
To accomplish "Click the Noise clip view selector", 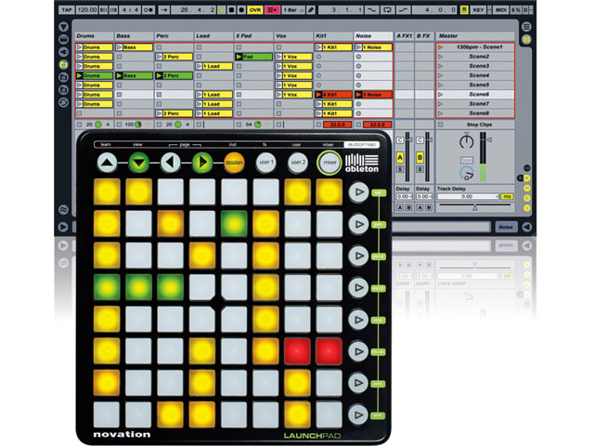I will [x=506, y=227].
